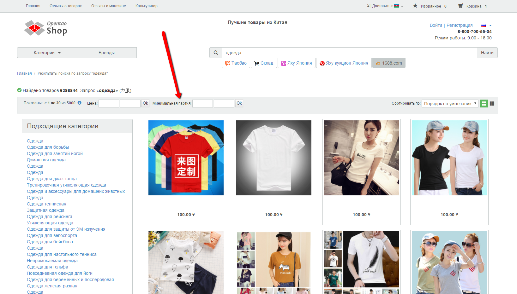Open the two women in caps thumbnail
This screenshot has width=517, height=294.
[x=449, y=158]
